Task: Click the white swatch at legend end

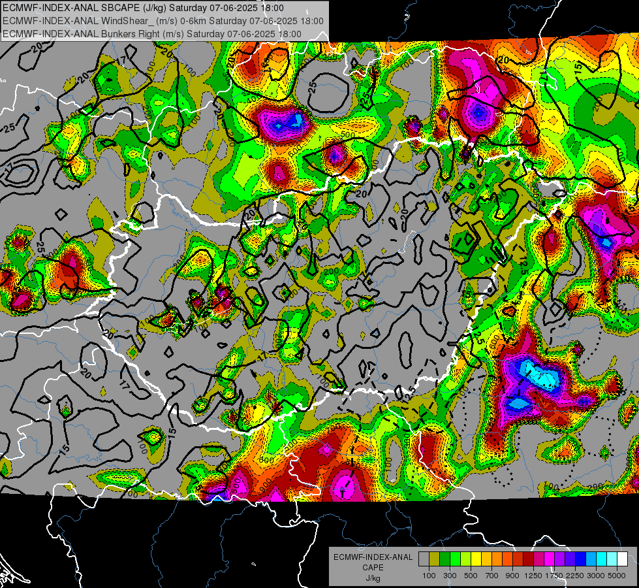Action: (x=622, y=559)
